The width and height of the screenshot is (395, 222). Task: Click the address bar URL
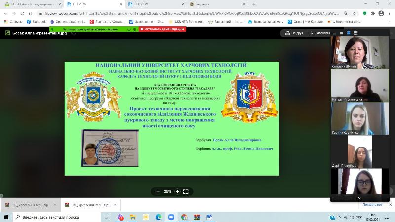tap(192, 13)
